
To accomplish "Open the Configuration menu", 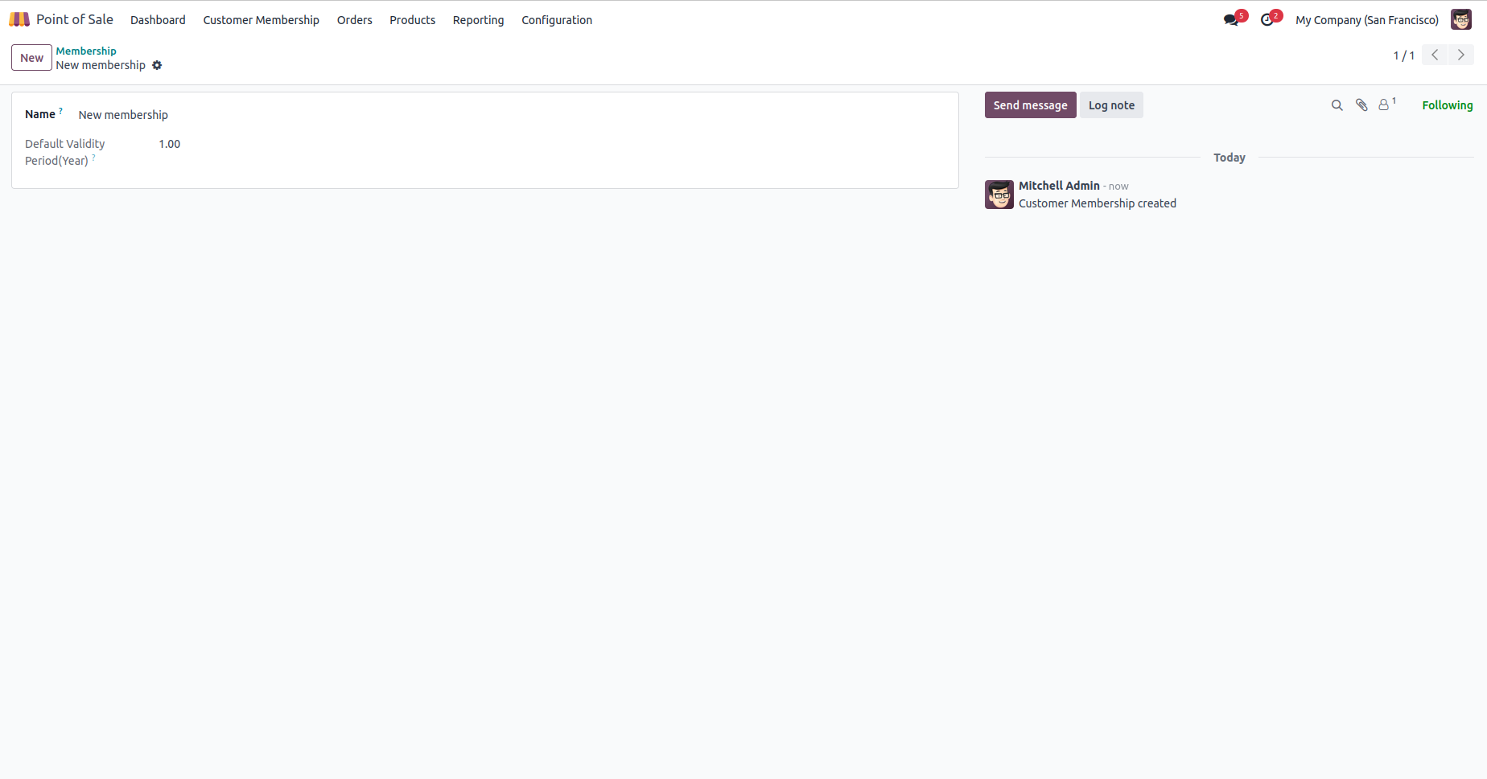I will pos(557,20).
